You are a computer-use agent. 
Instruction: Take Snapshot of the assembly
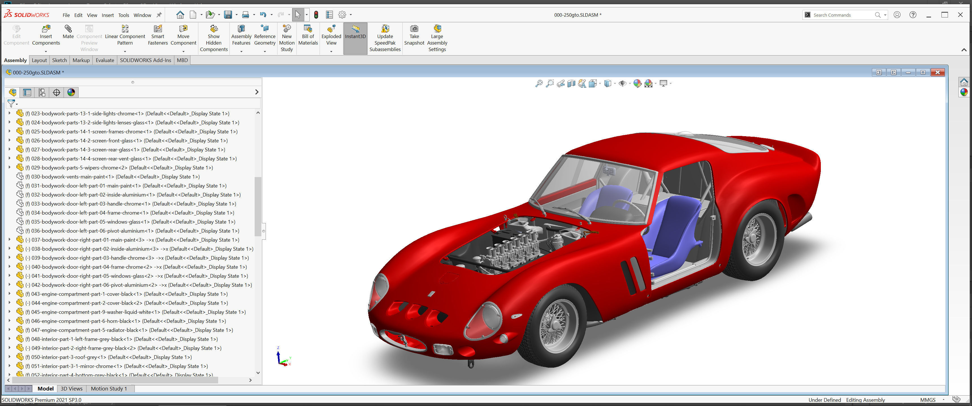(414, 36)
